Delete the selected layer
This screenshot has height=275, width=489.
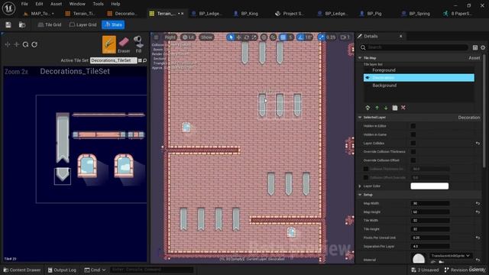point(403,108)
